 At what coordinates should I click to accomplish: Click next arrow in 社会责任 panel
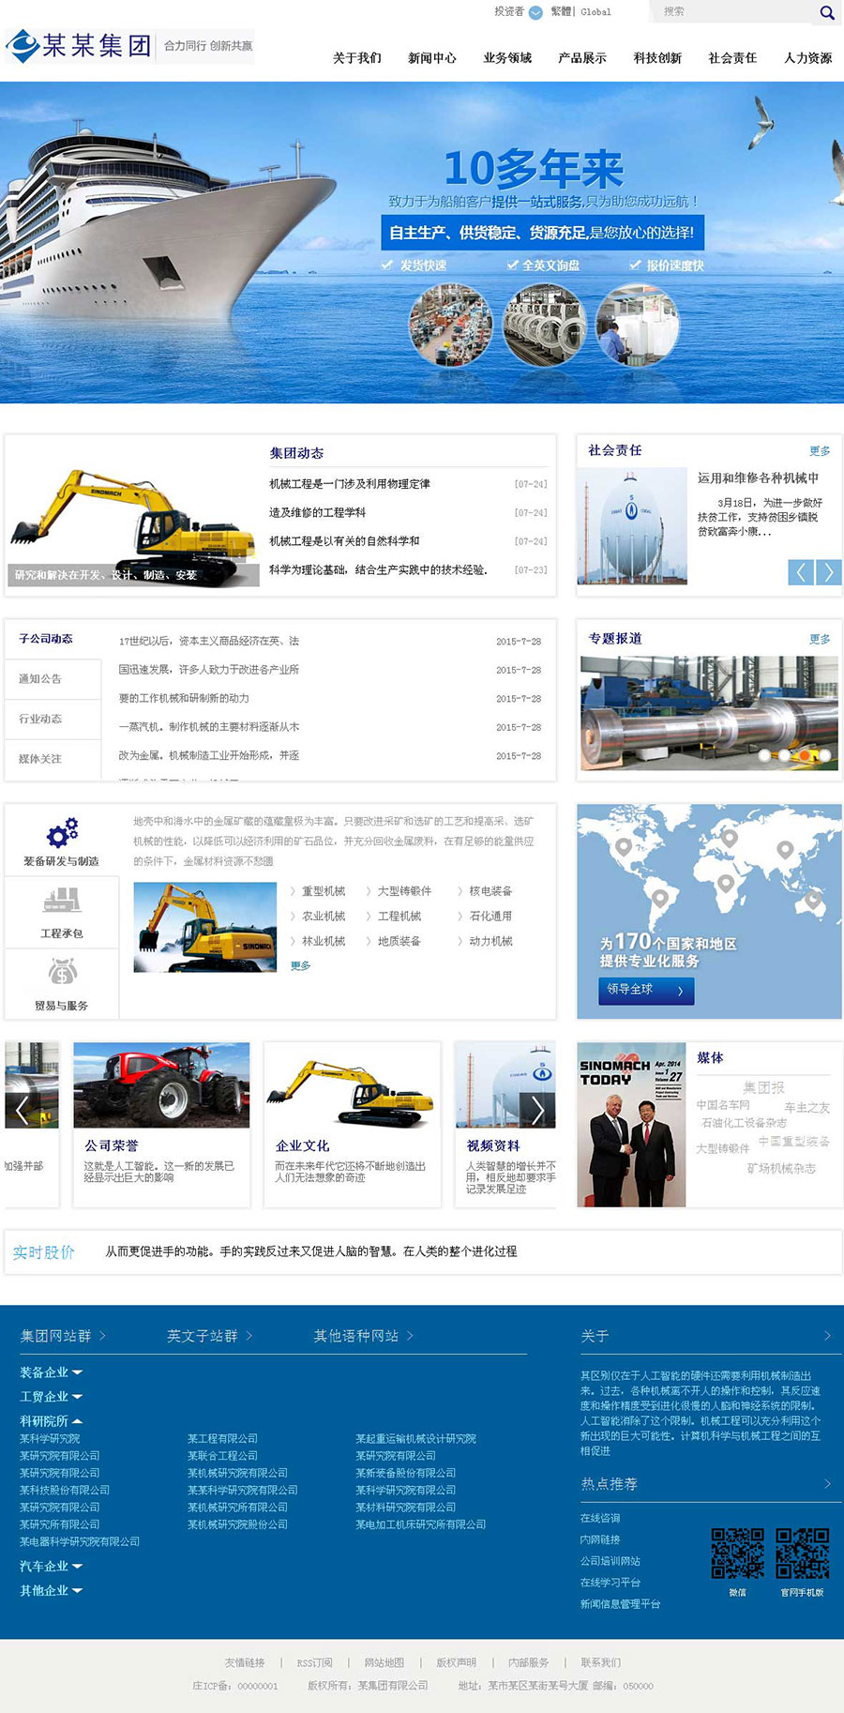(x=828, y=572)
